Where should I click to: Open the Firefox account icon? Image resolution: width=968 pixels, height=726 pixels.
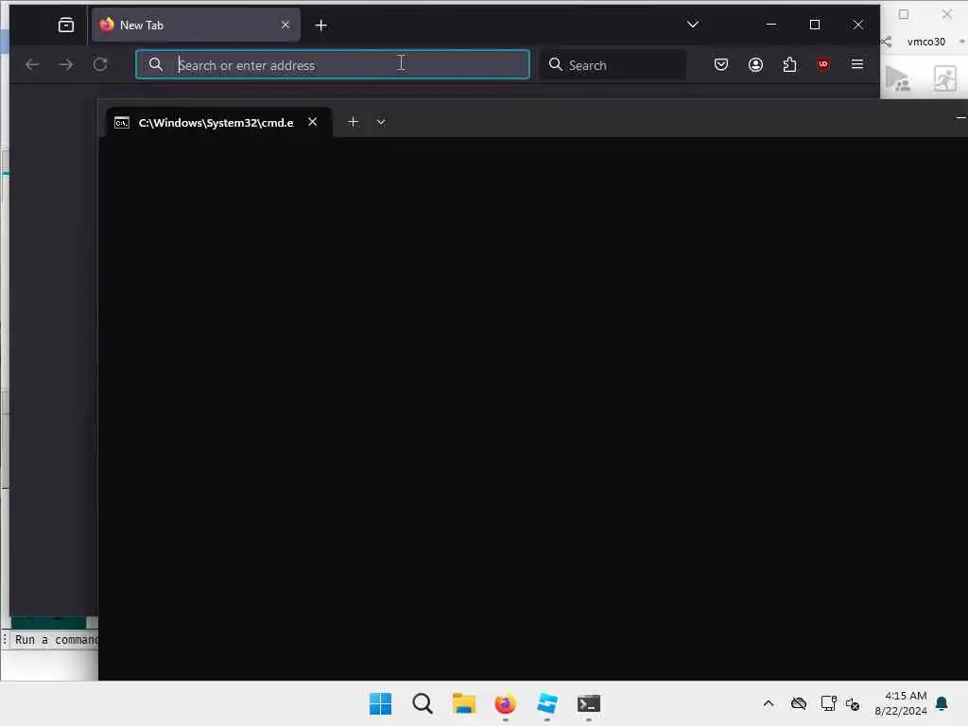755,64
